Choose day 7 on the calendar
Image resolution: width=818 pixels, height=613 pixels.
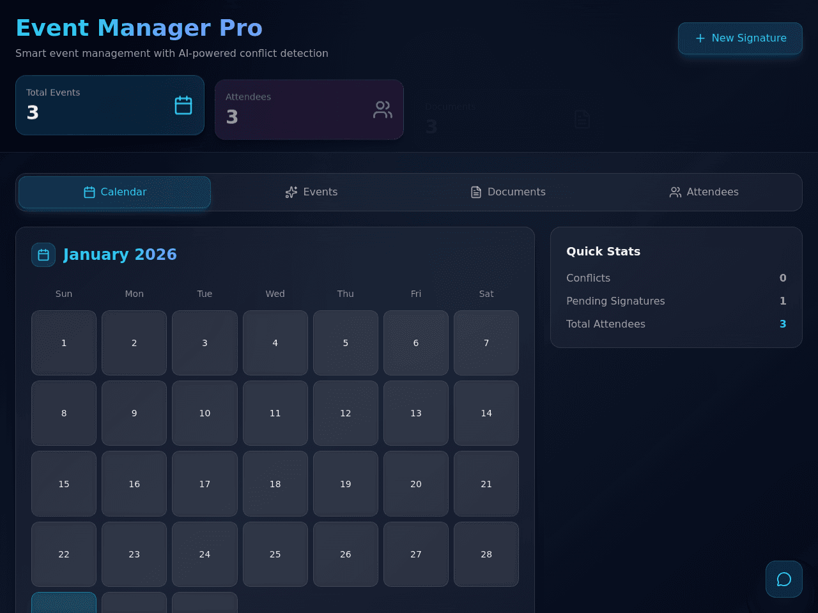tap(486, 343)
